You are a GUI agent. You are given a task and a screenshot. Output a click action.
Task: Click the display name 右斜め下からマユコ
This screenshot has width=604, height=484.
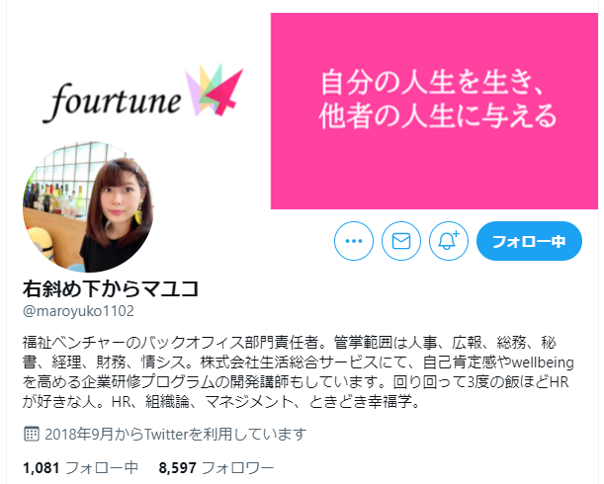[111, 288]
